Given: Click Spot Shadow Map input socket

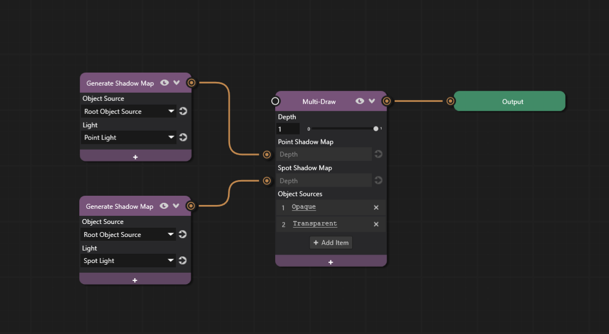Looking at the screenshot, I should tap(267, 181).
